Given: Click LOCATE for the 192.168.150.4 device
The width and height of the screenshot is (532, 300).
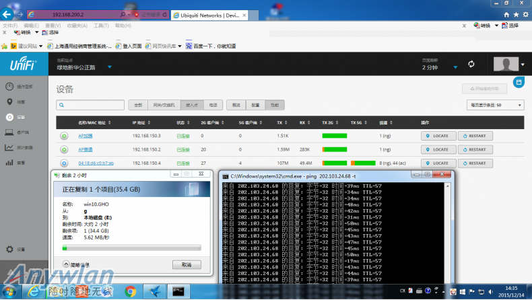Looking at the screenshot, I should click(438, 163).
